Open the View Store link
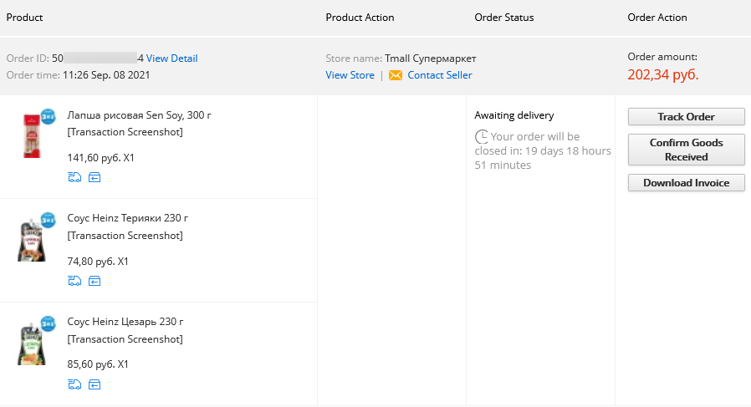The image size is (751, 407). (350, 75)
